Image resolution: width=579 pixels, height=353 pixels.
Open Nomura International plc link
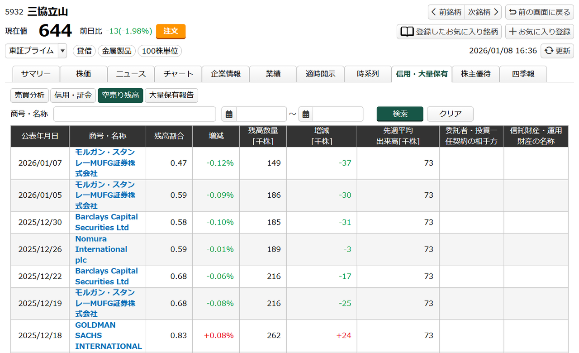coord(101,249)
